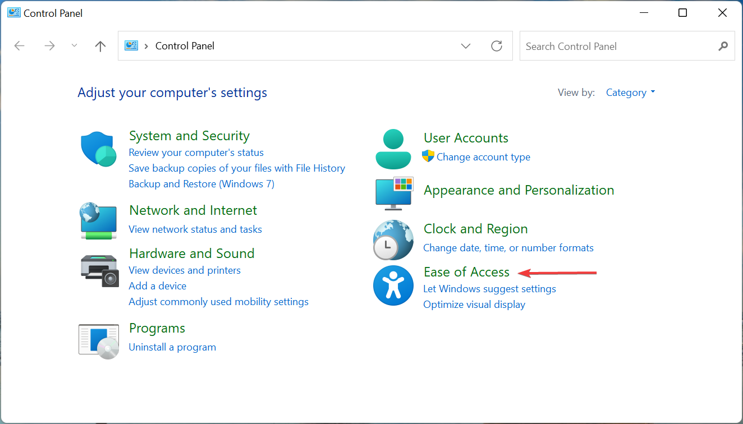The width and height of the screenshot is (743, 424).
Task: Open the Uninstall a program link
Action: tap(172, 347)
